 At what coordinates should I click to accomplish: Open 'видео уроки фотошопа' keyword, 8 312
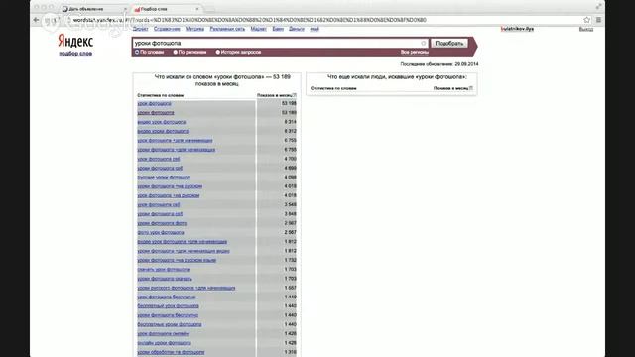coord(163,131)
